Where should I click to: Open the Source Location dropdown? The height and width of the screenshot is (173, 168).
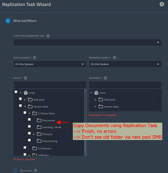[x=50, y=64]
